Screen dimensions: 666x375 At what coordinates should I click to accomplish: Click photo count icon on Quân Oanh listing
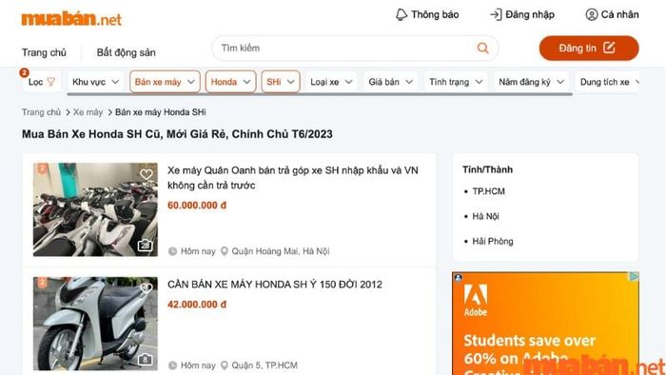coord(145,246)
